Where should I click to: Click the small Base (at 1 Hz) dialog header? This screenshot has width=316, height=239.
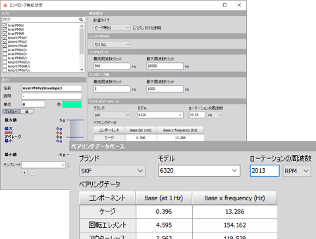pyautogui.click(x=141, y=130)
